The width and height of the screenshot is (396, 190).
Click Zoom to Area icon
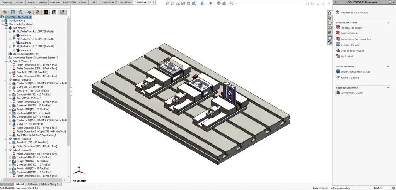click(x=172, y=3)
